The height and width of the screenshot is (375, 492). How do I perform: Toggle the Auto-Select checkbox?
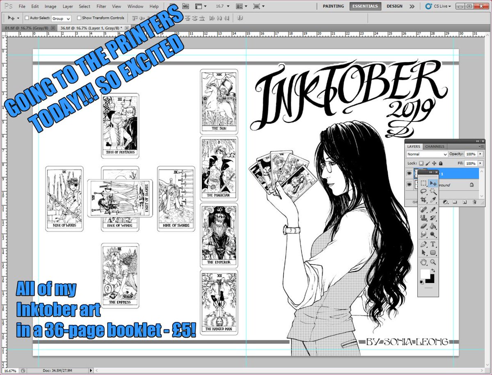click(x=27, y=18)
